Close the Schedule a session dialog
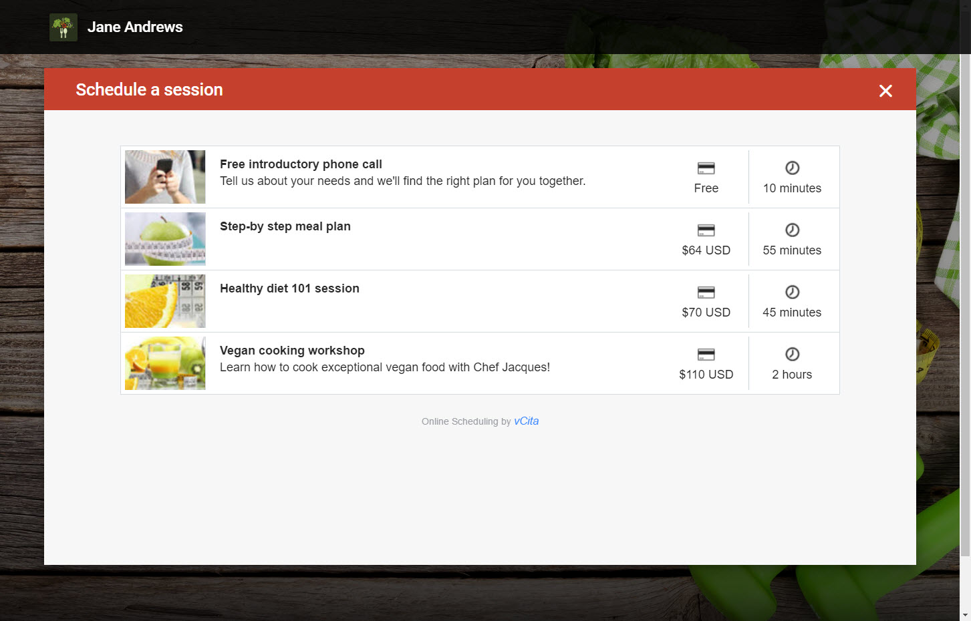Screen dimensions: 971x621 pyautogui.click(x=885, y=91)
